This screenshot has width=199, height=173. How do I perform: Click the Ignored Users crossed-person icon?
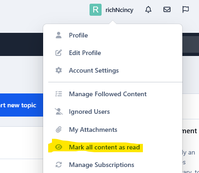[x=59, y=111]
